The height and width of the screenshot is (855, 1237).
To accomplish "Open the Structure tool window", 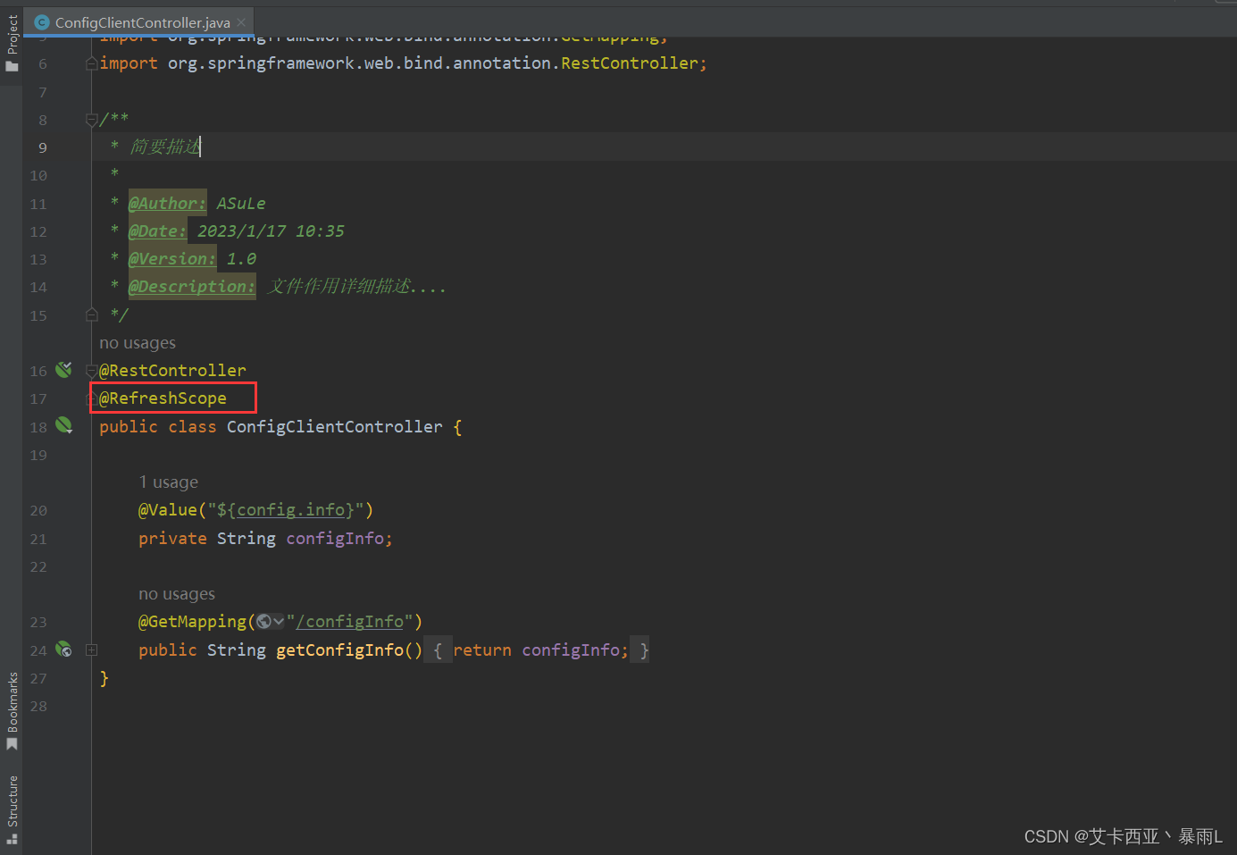I will 12,809.
